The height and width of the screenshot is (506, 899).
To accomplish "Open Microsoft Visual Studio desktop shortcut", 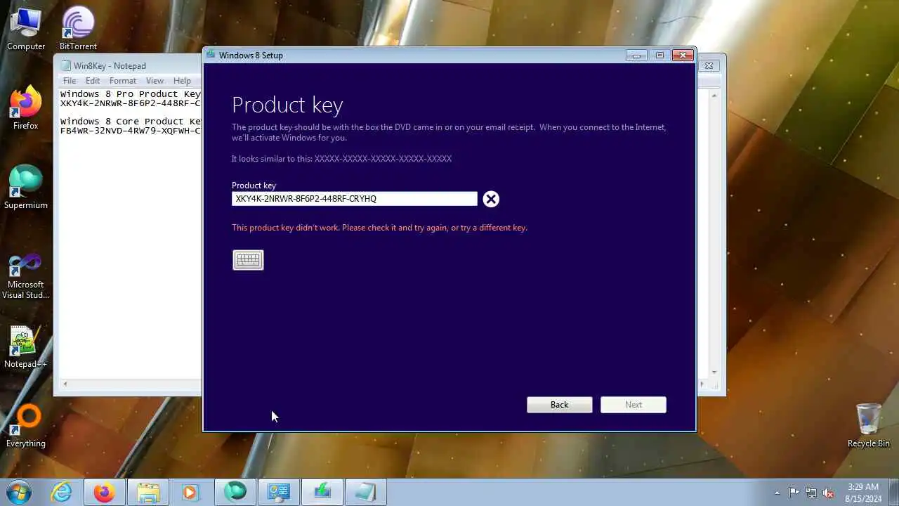I will click(x=26, y=276).
